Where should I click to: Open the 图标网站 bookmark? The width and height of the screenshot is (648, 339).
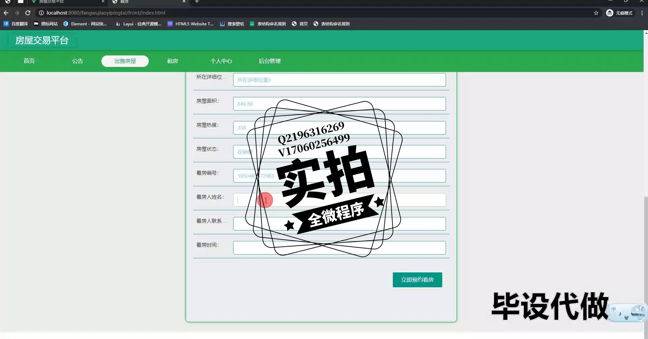tap(46, 24)
